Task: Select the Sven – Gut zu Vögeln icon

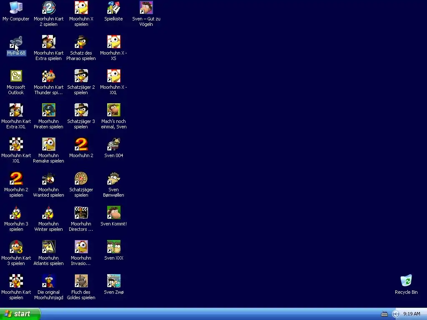Action: click(146, 7)
